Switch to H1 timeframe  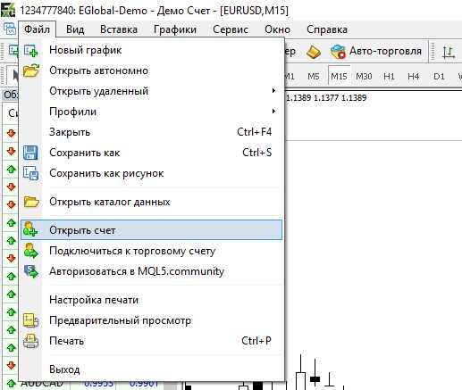tap(389, 77)
